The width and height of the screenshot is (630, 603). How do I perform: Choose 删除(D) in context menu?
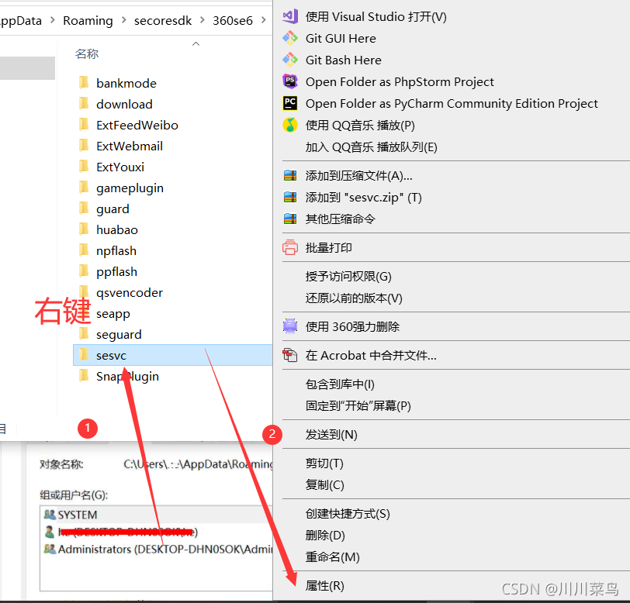click(x=325, y=535)
